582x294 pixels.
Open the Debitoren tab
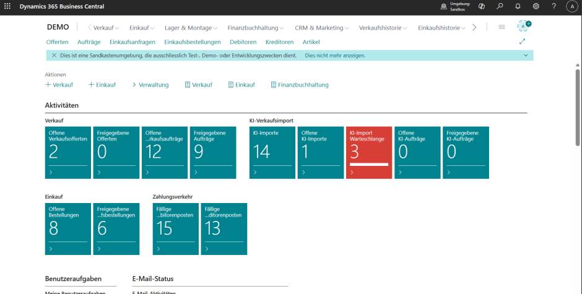[243, 41]
